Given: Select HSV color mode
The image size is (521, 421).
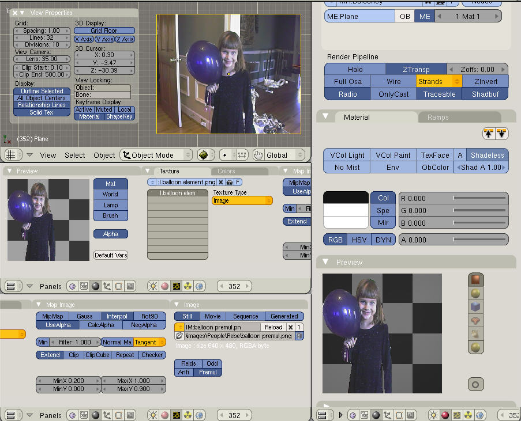Looking at the screenshot, I should pyautogui.click(x=359, y=240).
